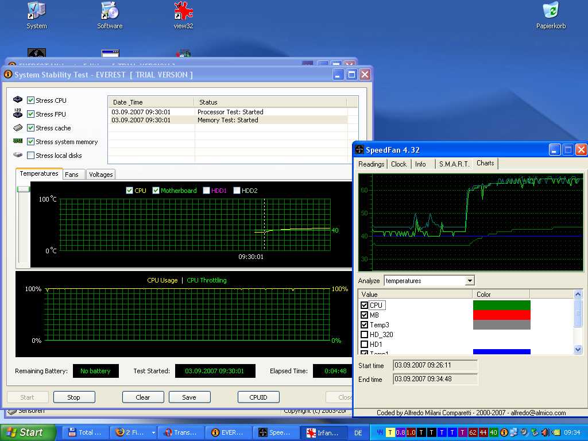
Task: Click the DE language indicator
Action: pos(358,433)
